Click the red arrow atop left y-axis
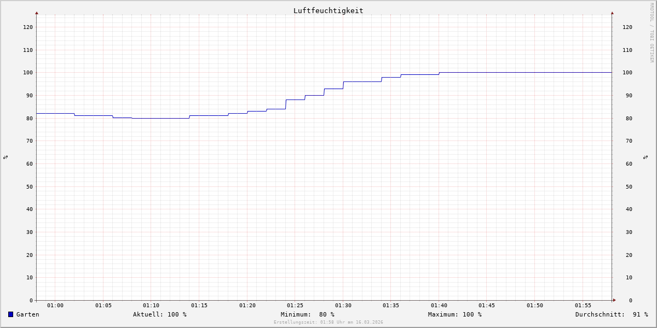The image size is (657, 328). pyautogui.click(x=37, y=13)
